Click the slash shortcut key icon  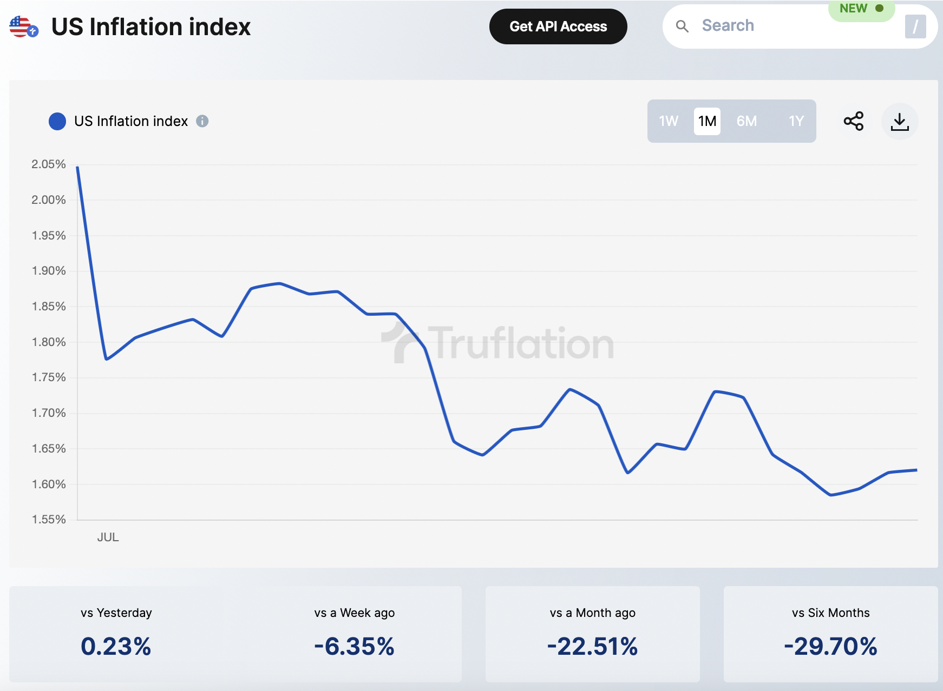click(915, 26)
